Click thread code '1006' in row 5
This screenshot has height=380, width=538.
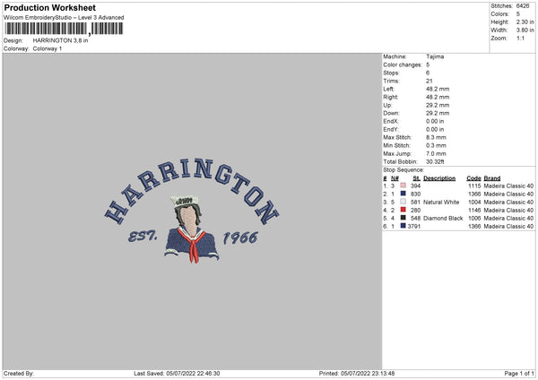(x=474, y=218)
